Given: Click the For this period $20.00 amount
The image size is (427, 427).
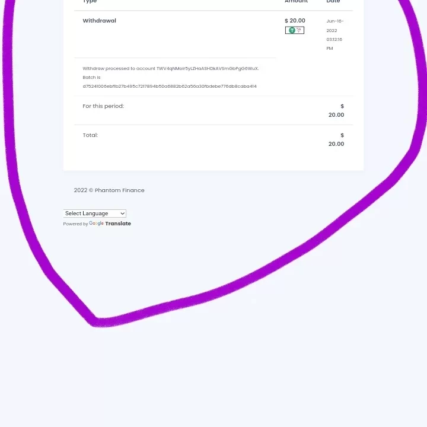Looking at the screenshot, I should click(336, 110).
